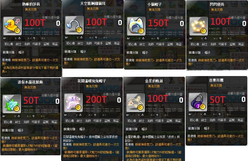Viewport: 248px width, 161px height.
Task: Click the 200T attack value on bunny hat
Action: click(x=96, y=100)
